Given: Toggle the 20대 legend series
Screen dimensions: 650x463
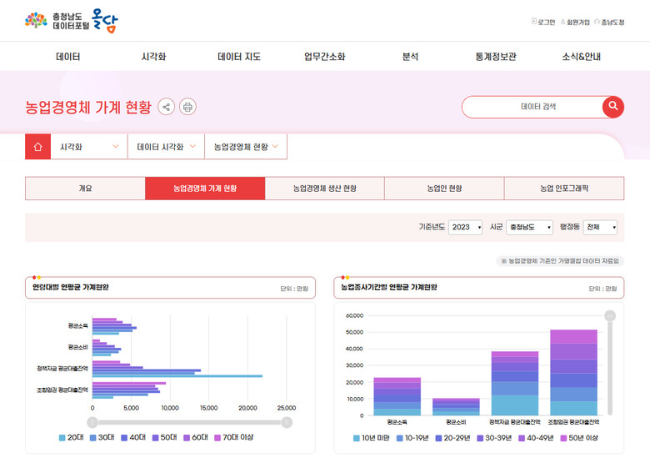Looking at the screenshot, I should (72, 437).
